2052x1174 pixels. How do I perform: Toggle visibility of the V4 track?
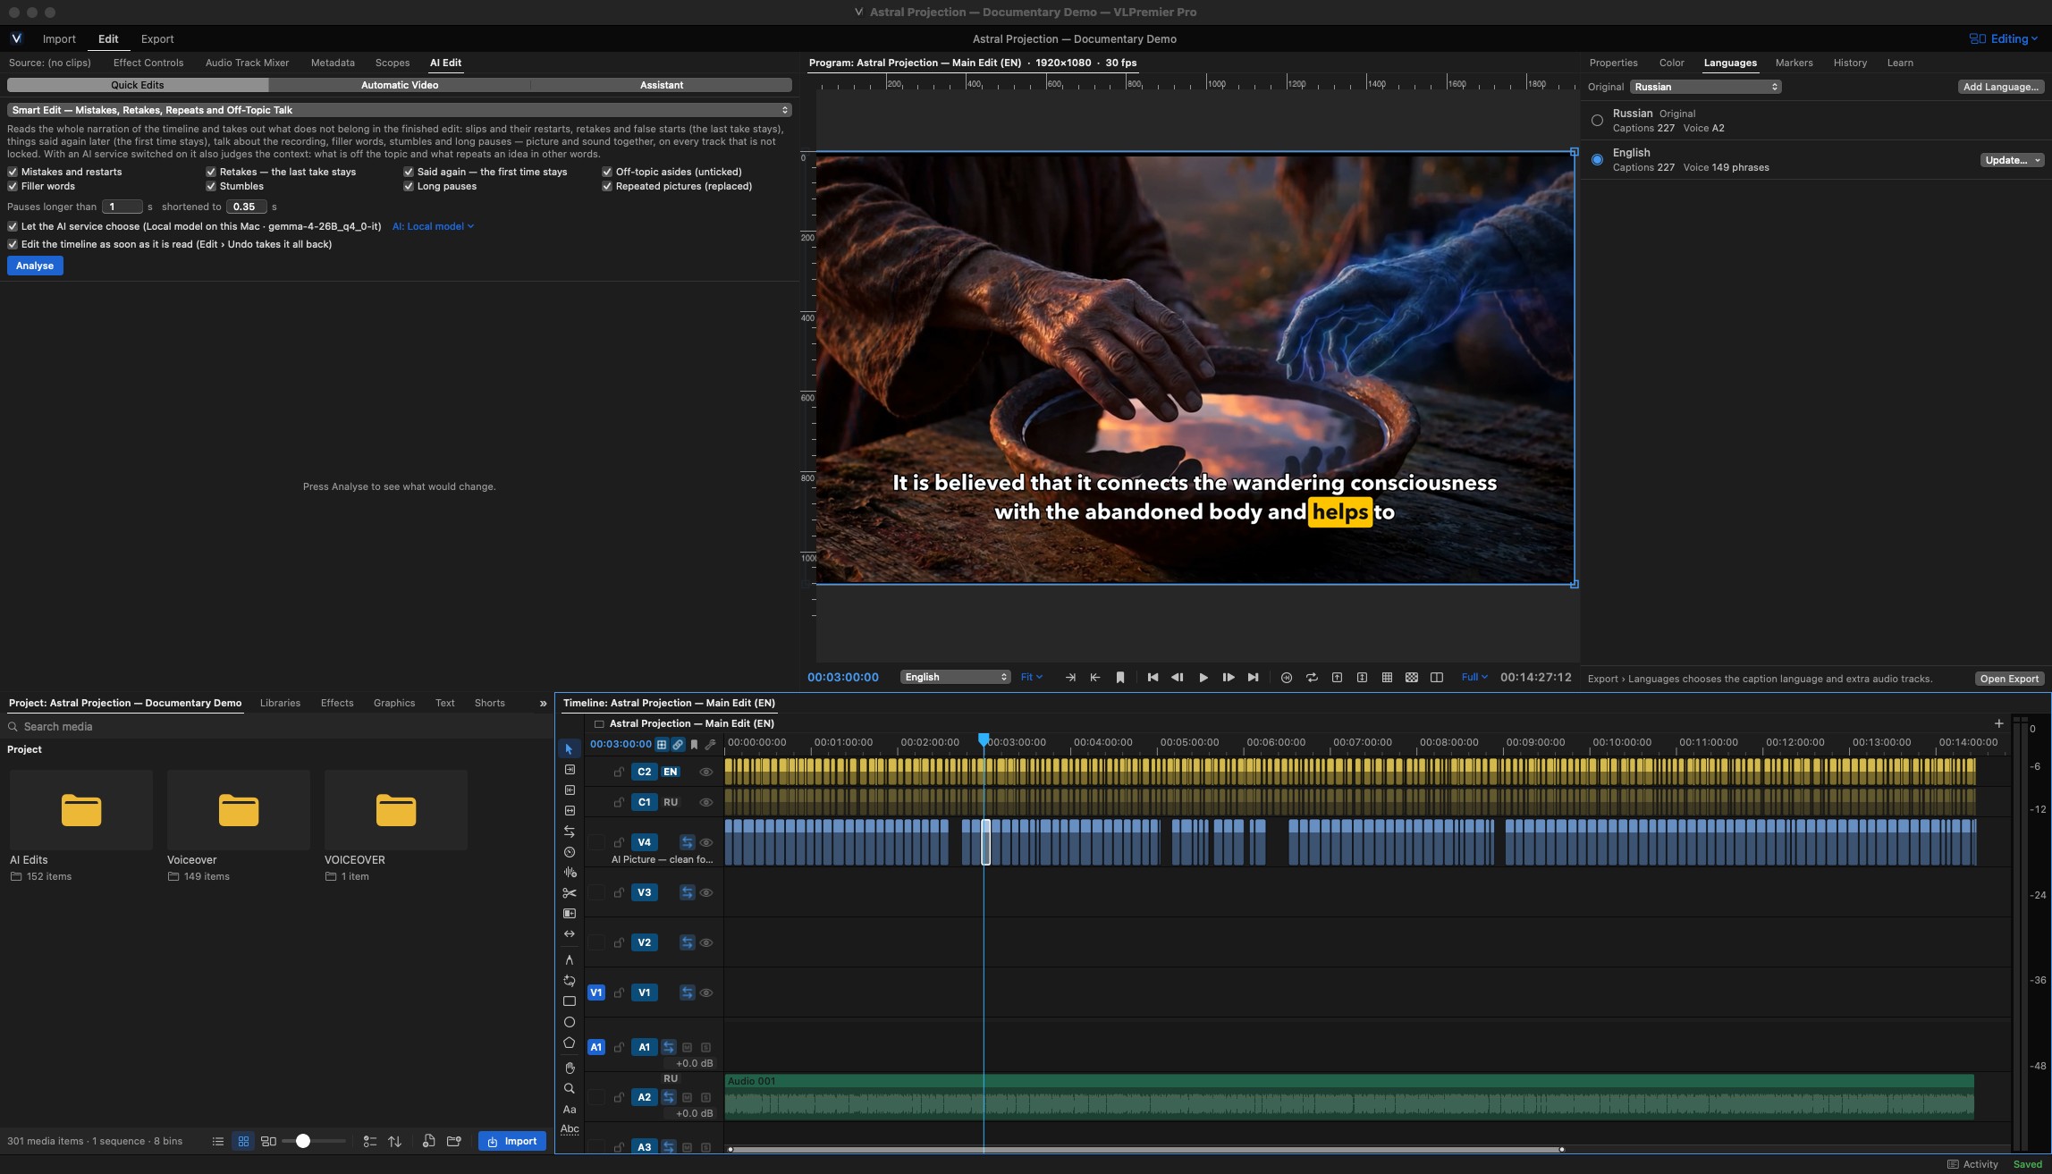pos(705,842)
